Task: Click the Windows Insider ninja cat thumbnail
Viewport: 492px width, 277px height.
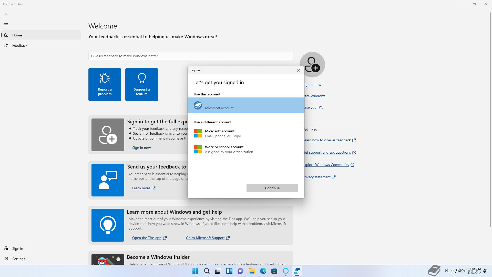Action: [x=108, y=259]
